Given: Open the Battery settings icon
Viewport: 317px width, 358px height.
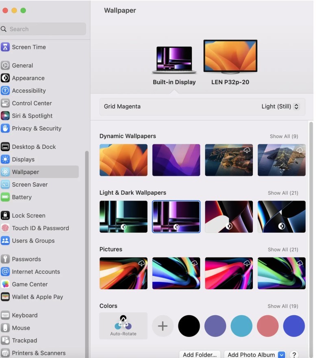Looking at the screenshot, I should click(5, 197).
